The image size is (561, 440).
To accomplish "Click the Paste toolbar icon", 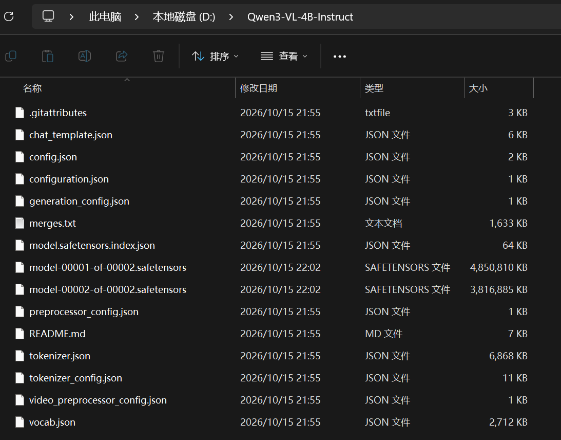I will pos(48,56).
